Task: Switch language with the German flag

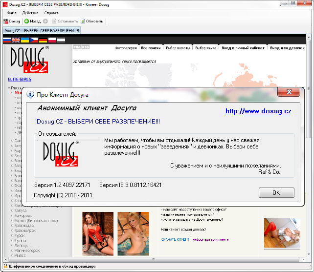Action: [43, 40]
